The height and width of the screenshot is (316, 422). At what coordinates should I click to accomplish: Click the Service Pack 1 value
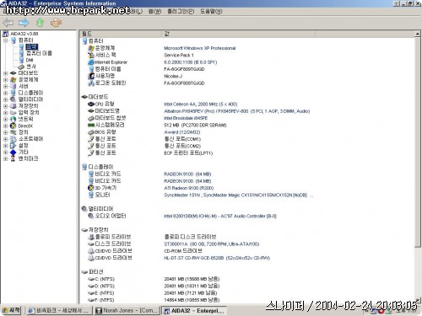[x=179, y=55]
